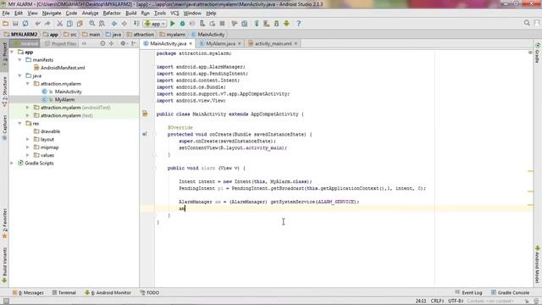542x305 pixels.
Task: Open the File menu
Action: (6, 14)
